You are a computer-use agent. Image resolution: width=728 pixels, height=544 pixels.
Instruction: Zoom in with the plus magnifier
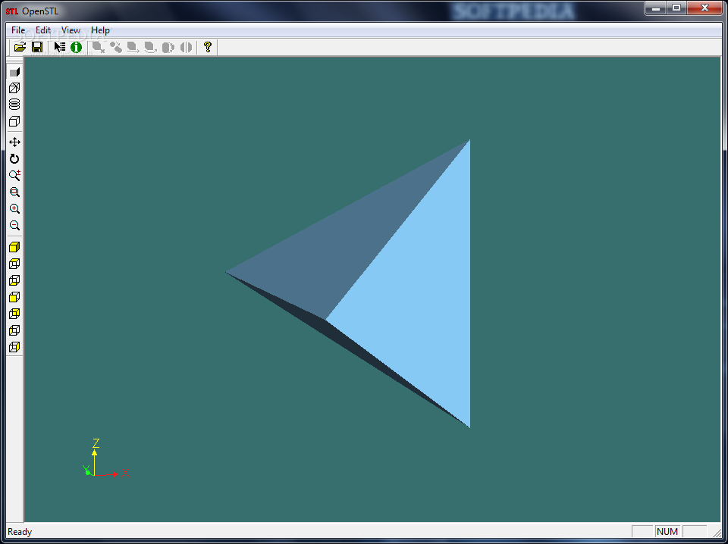pos(14,208)
